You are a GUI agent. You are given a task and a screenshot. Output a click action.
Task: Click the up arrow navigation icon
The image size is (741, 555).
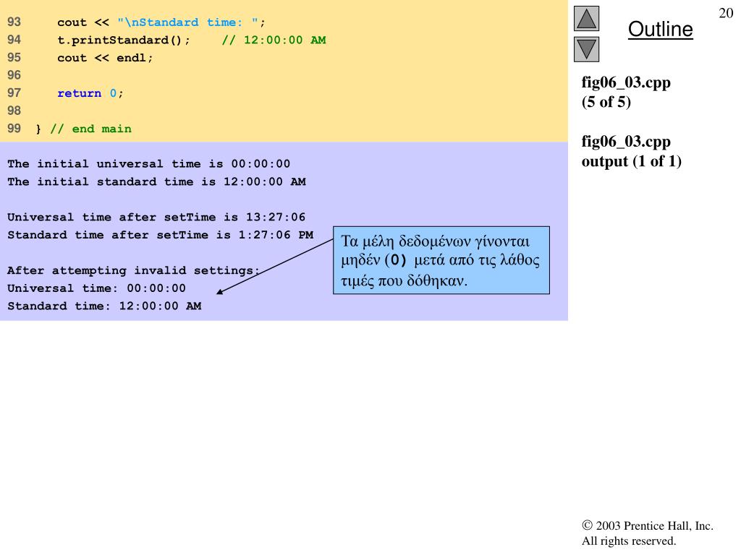[586, 18]
